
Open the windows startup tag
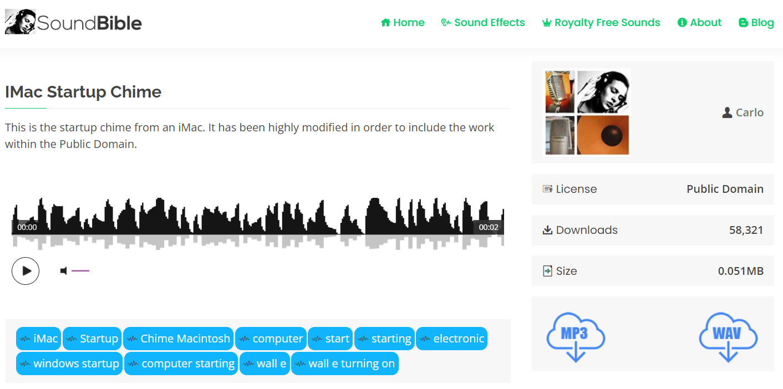click(x=69, y=364)
